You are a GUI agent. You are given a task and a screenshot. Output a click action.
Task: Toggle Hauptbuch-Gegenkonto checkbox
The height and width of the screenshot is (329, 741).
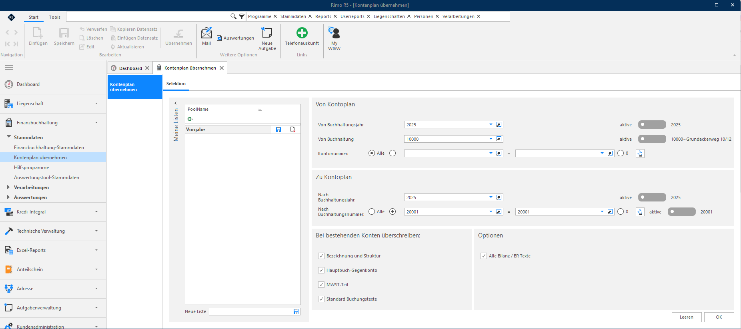[321, 270]
